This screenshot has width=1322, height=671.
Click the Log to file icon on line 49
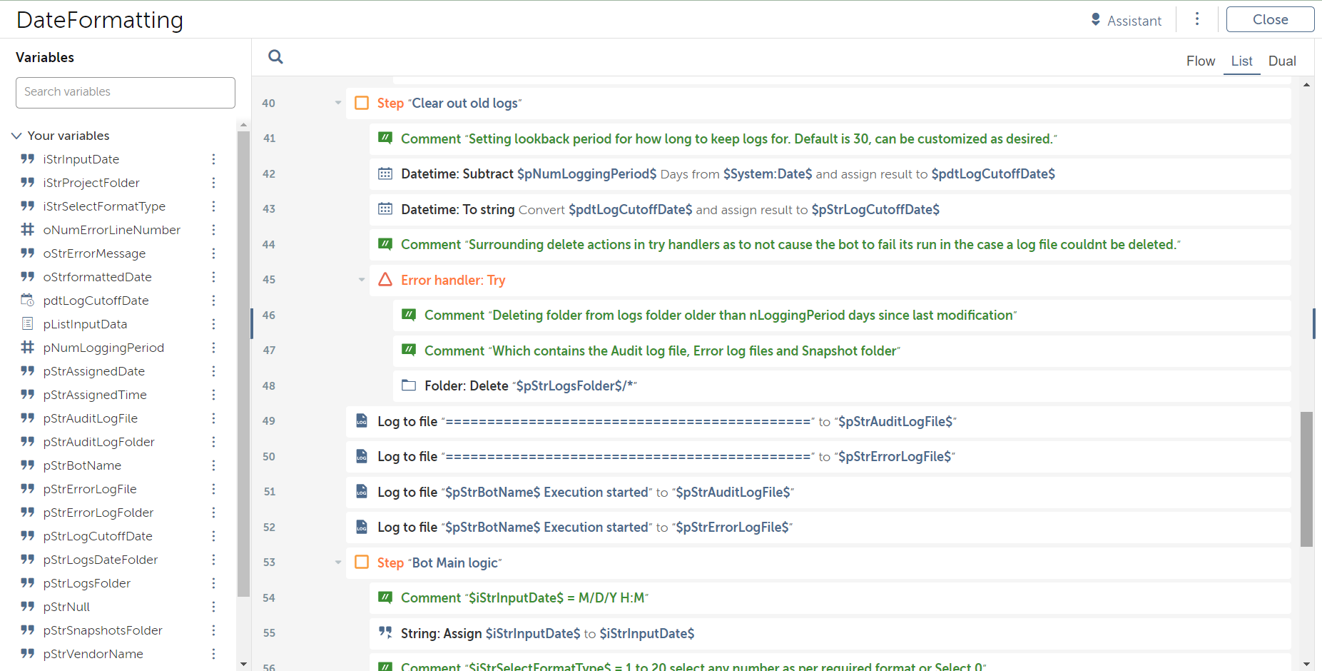pos(362,421)
